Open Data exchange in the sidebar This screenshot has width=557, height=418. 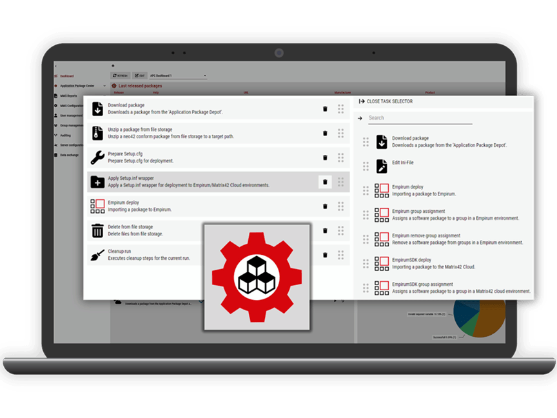(x=69, y=155)
